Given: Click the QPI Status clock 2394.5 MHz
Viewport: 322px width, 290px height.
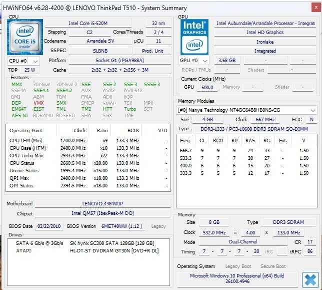Looking at the screenshot, I should coord(73,186).
